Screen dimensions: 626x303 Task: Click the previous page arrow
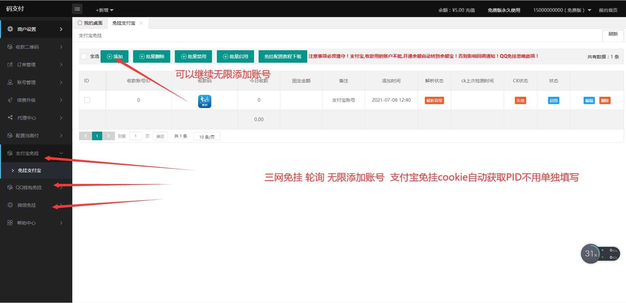tap(85, 136)
